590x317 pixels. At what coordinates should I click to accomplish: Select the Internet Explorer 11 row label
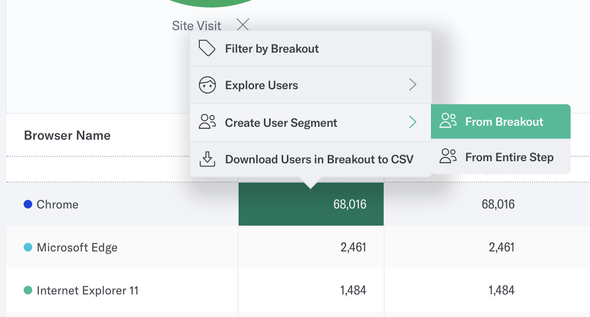coord(88,290)
